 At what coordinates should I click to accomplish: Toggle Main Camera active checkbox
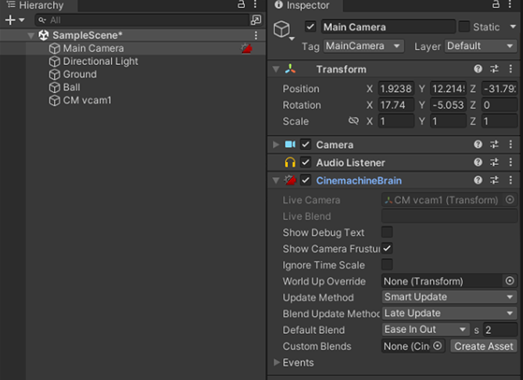tap(310, 27)
